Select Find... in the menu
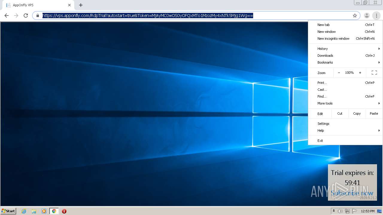383x215 pixels. pos(346,96)
